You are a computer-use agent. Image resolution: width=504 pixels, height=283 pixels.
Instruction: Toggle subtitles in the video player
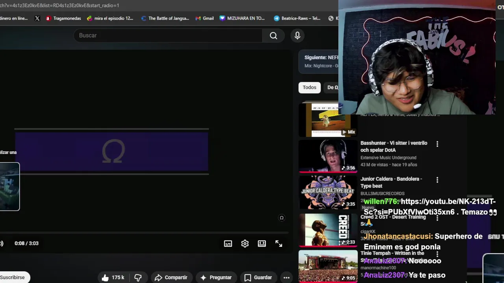(228, 244)
